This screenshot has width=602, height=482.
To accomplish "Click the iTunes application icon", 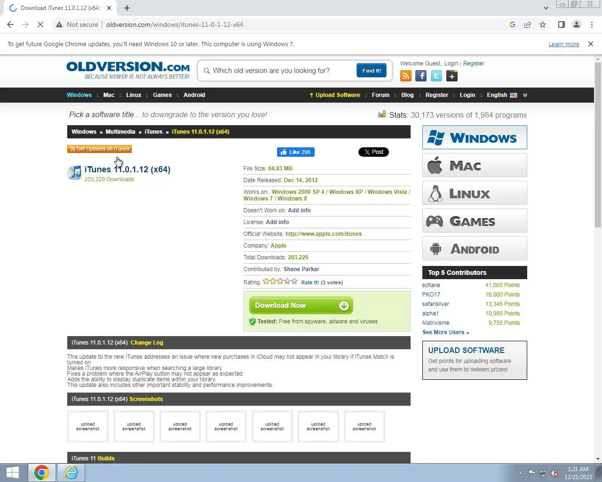I will [x=74, y=172].
